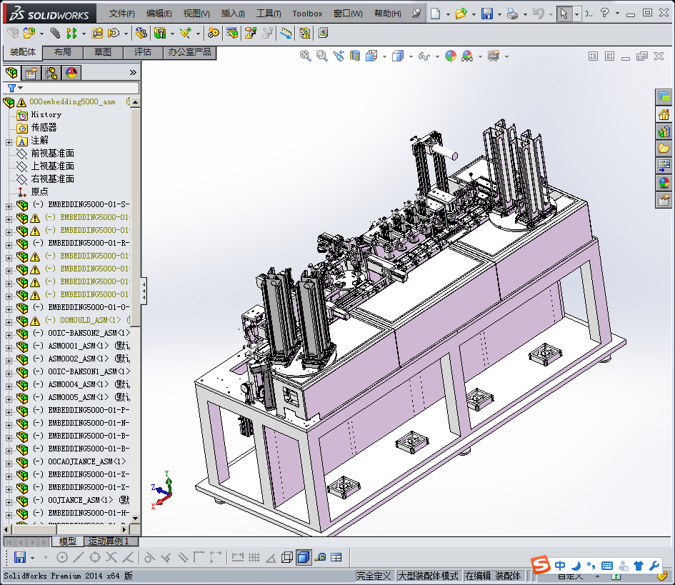
Task: Click the Print icon in top toolbar
Action: pos(512,14)
